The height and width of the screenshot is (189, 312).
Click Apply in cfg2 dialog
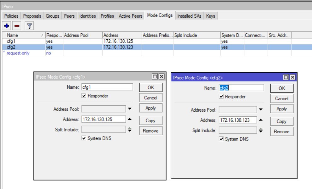tap(282, 109)
